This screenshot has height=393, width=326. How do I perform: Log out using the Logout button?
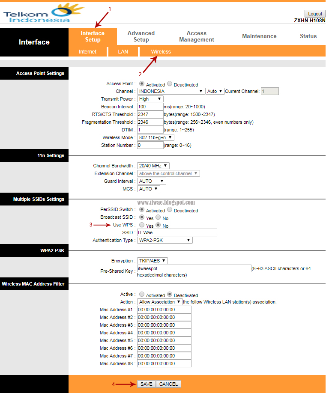[315, 14]
